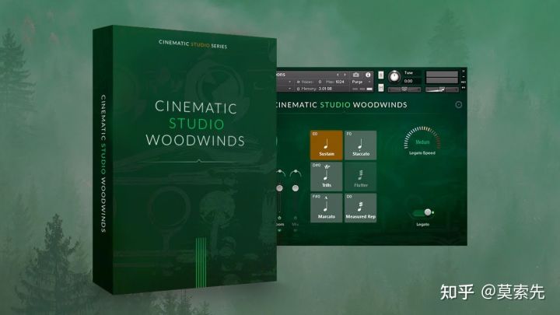The width and height of the screenshot is (560, 315).
Task: Click the Tune knob
Action: point(394,76)
